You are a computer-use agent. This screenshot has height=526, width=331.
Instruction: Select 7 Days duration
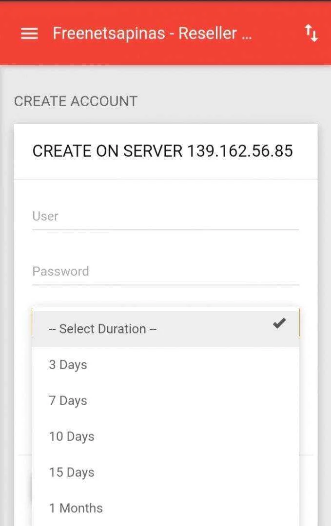[166, 400]
